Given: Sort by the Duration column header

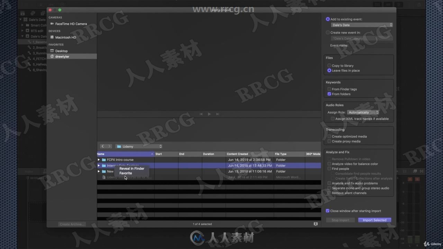Looking at the screenshot, I should point(214,154).
